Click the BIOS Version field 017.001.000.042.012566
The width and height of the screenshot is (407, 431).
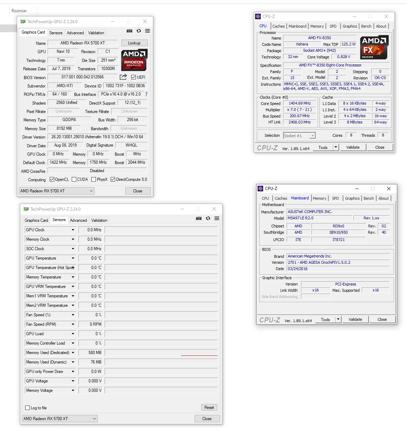pos(83,77)
